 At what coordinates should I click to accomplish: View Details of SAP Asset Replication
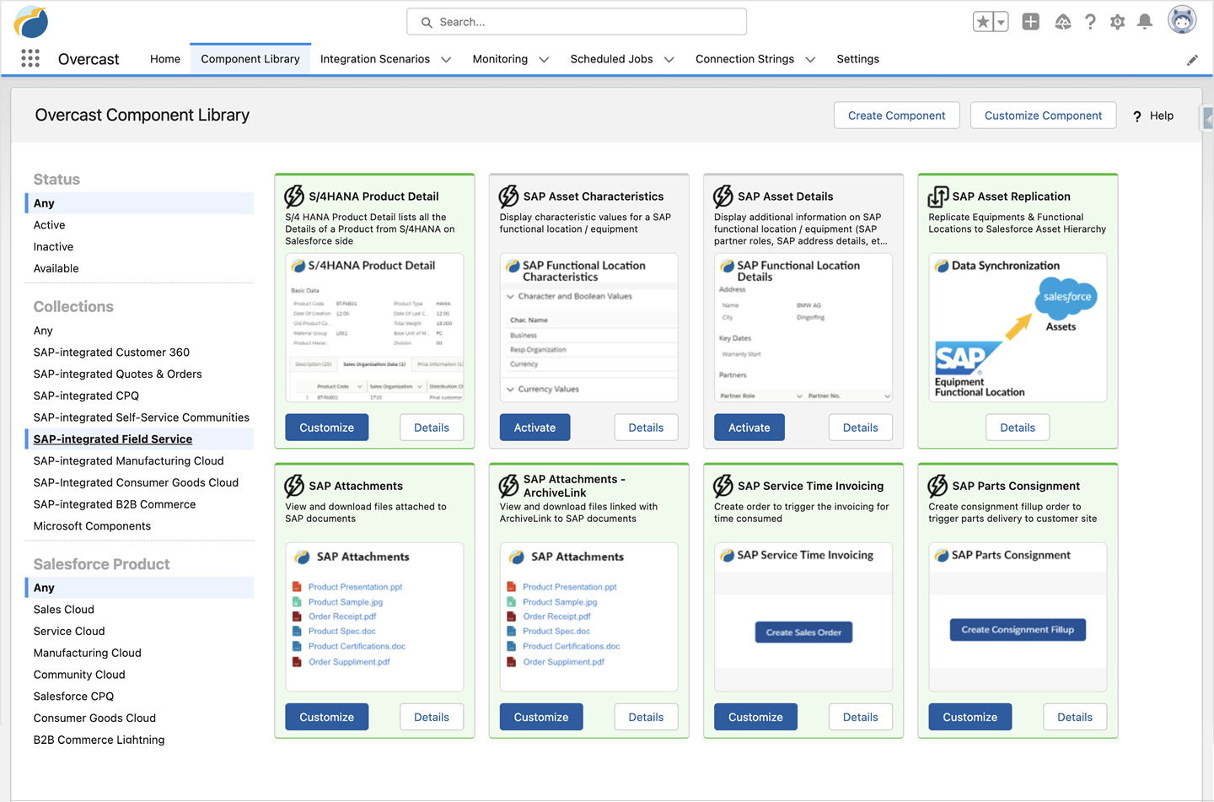pyautogui.click(x=1018, y=428)
